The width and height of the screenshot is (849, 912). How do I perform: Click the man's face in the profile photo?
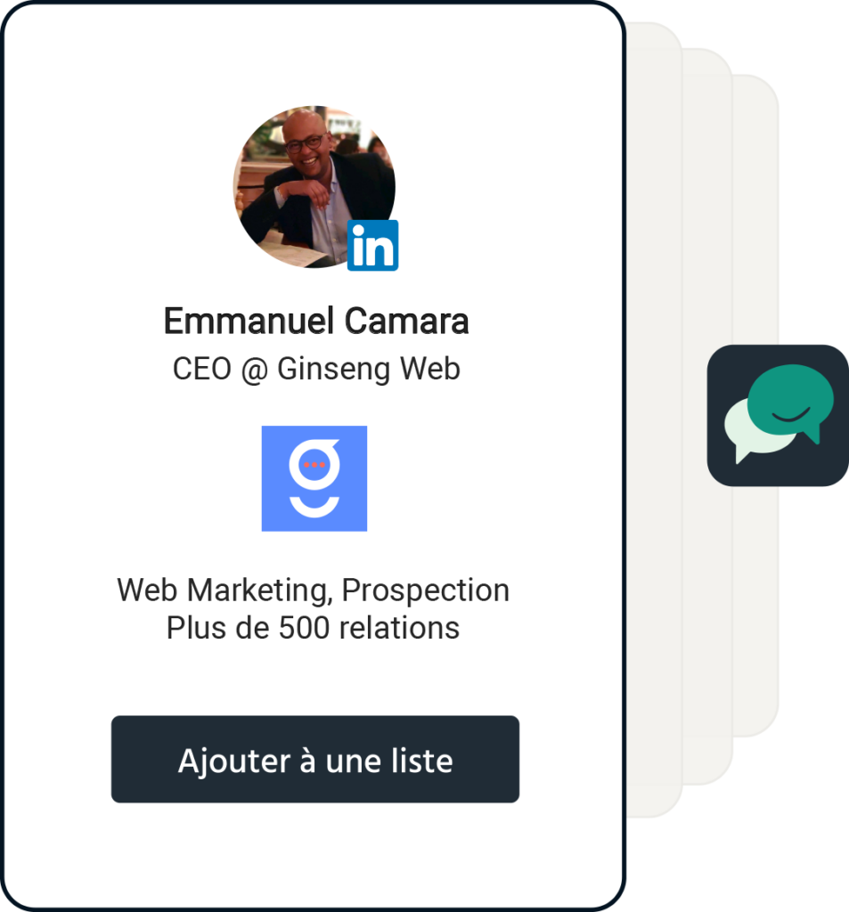click(x=306, y=138)
